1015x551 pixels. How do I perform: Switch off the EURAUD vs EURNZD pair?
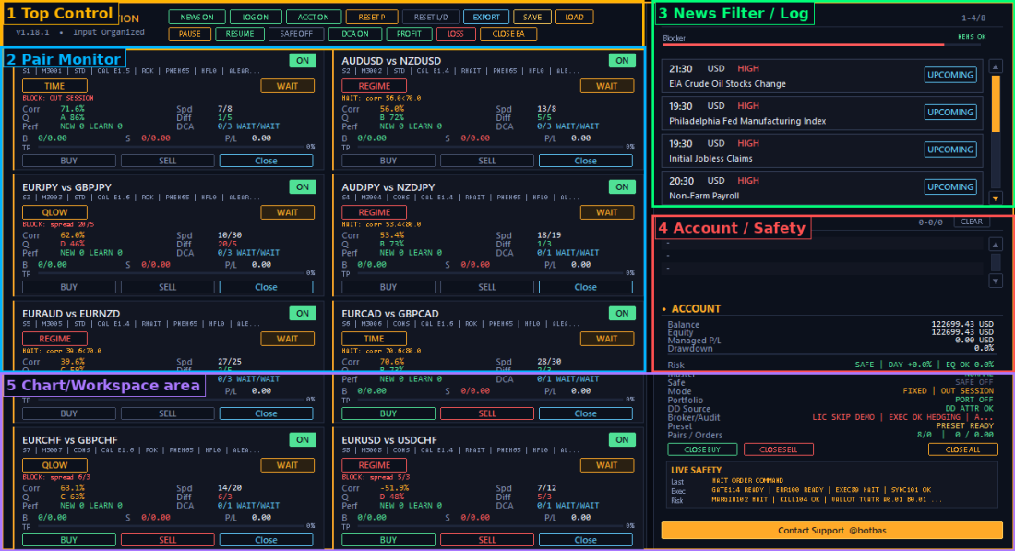pos(303,314)
